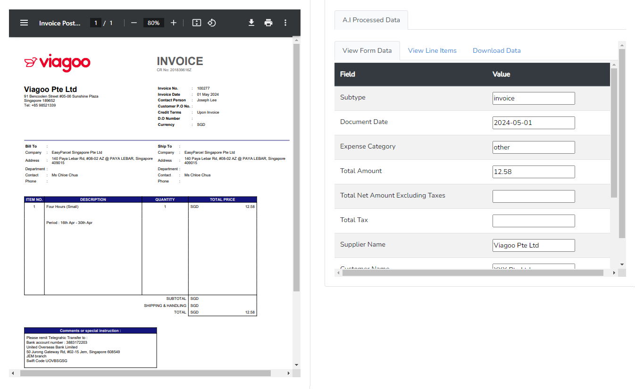The image size is (635, 389).
Task: Click the Total Amount input field
Action: tap(533, 172)
